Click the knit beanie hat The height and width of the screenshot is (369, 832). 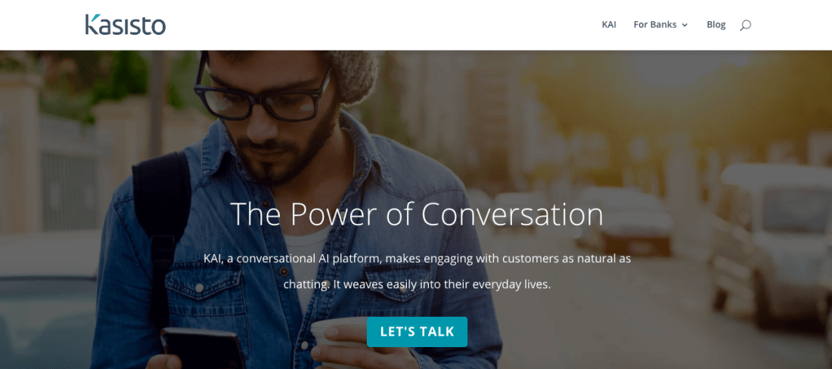[352, 73]
